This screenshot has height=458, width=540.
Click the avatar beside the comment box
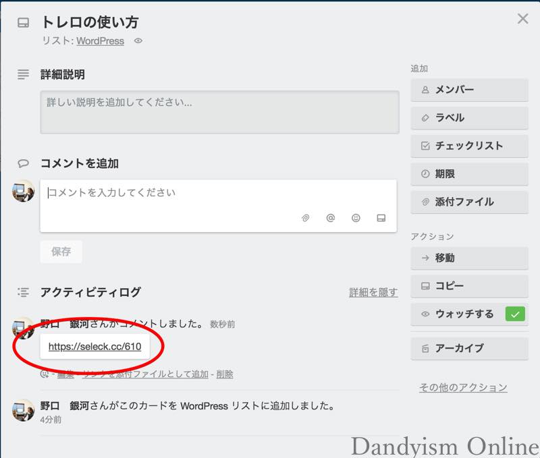click(x=23, y=191)
